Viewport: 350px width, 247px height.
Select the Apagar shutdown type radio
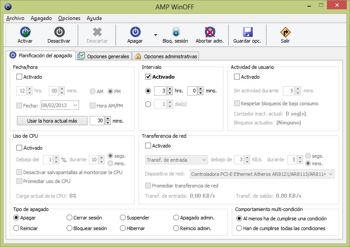pyautogui.click(x=16, y=218)
